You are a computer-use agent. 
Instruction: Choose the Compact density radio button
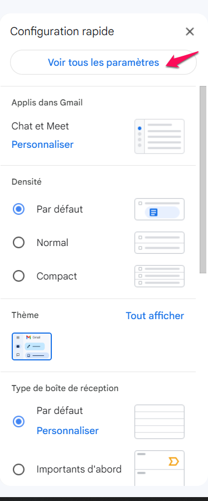[x=18, y=276]
